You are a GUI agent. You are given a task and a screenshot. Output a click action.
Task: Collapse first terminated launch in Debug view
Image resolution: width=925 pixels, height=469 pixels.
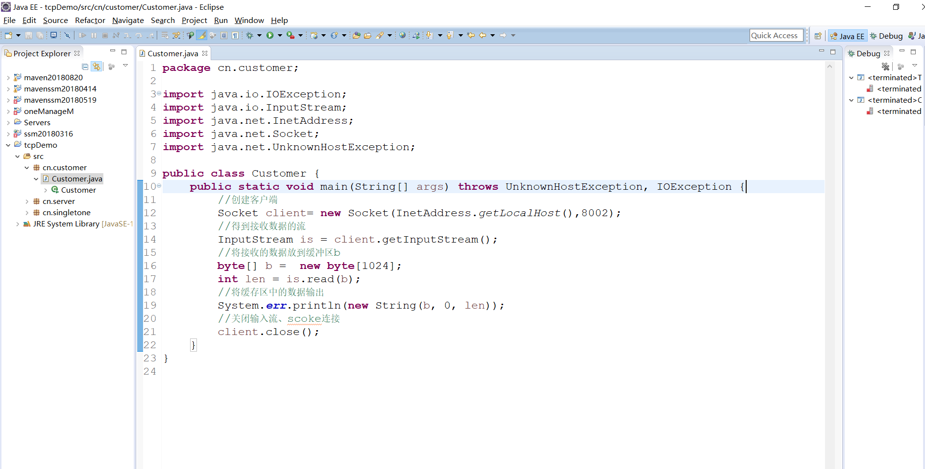point(851,77)
